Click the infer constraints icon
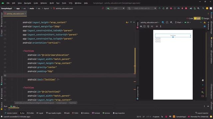The height and width of the screenshot is (119, 213). [152, 26]
